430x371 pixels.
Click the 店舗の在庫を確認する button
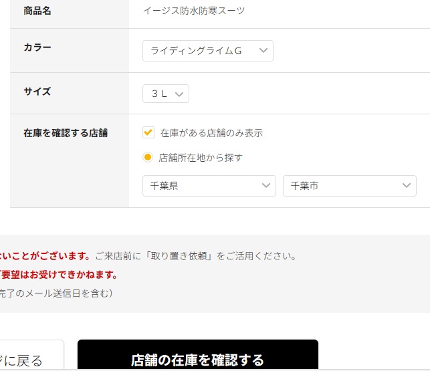pos(198,355)
